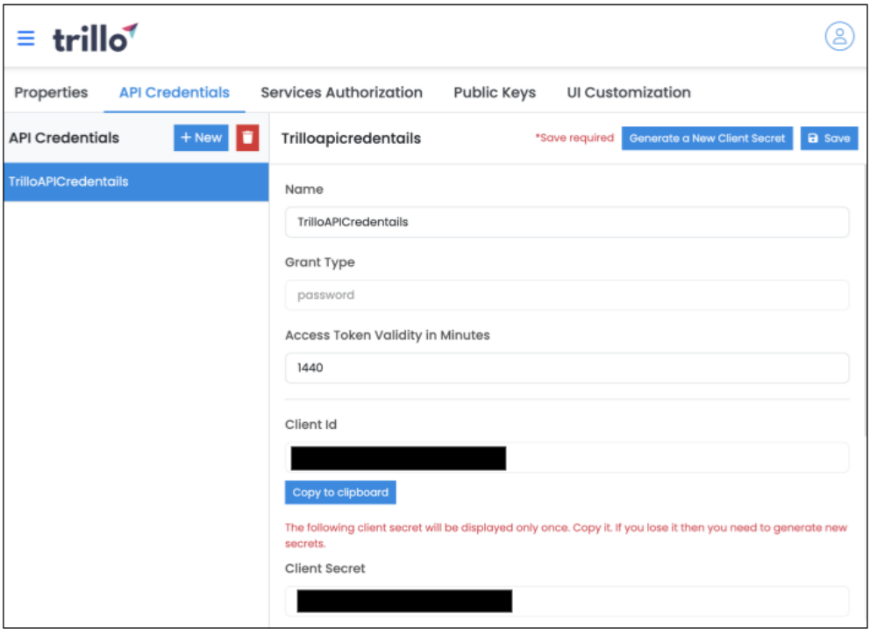Select TrilloAPICredentails in the list
This screenshot has height=636, width=870.
click(x=136, y=182)
